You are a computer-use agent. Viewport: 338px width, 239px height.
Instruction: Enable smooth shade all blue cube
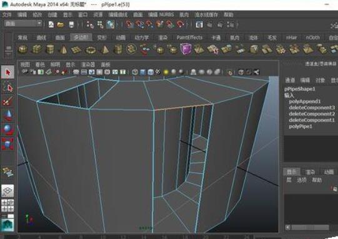tap(142, 72)
